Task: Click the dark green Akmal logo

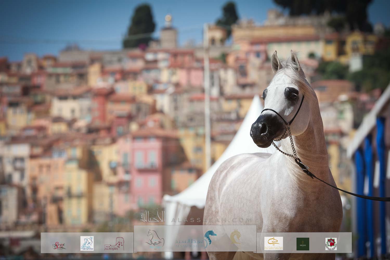Action: pyautogui.click(x=303, y=244)
